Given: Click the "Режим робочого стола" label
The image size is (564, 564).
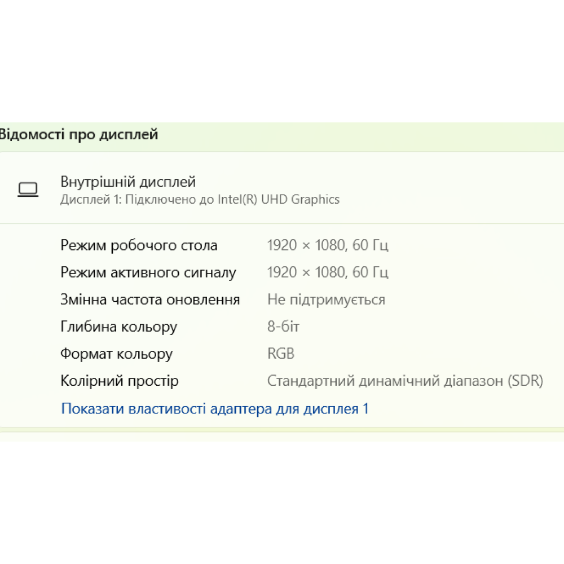Looking at the screenshot, I should tap(139, 245).
